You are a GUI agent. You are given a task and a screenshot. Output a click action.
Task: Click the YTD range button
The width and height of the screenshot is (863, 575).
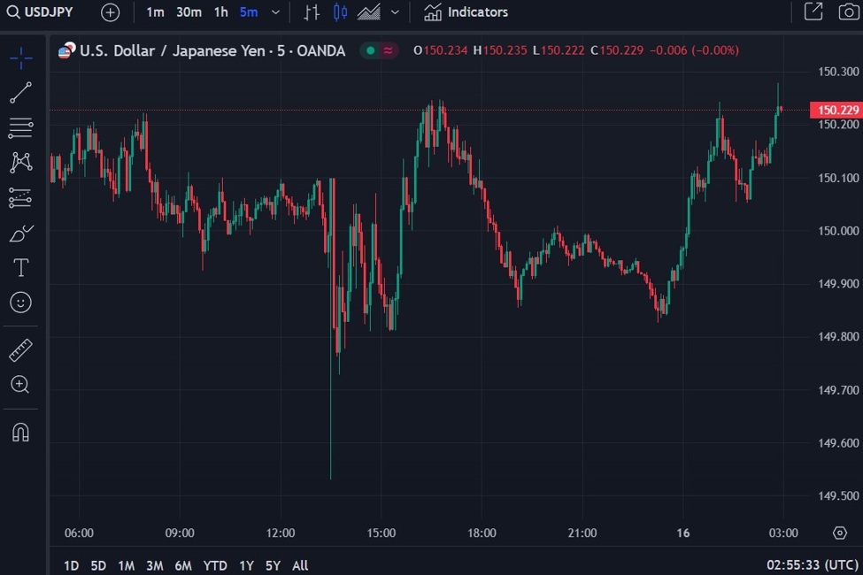(215, 565)
